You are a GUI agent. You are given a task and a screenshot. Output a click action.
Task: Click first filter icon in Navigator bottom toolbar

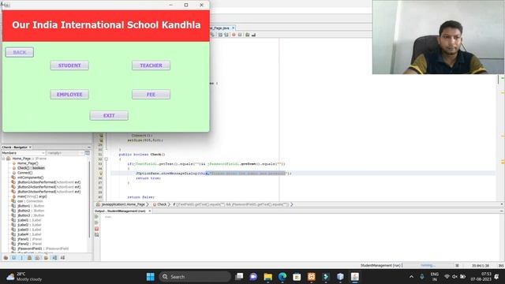[x=6, y=258]
